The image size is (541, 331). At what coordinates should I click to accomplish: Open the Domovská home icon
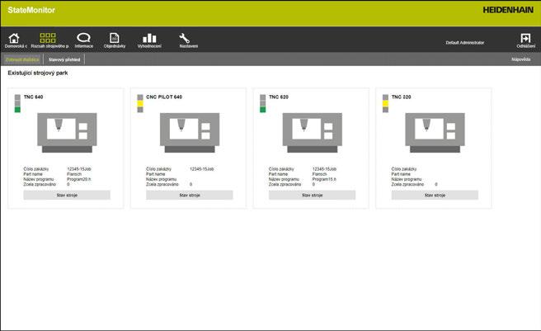coord(14,38)
